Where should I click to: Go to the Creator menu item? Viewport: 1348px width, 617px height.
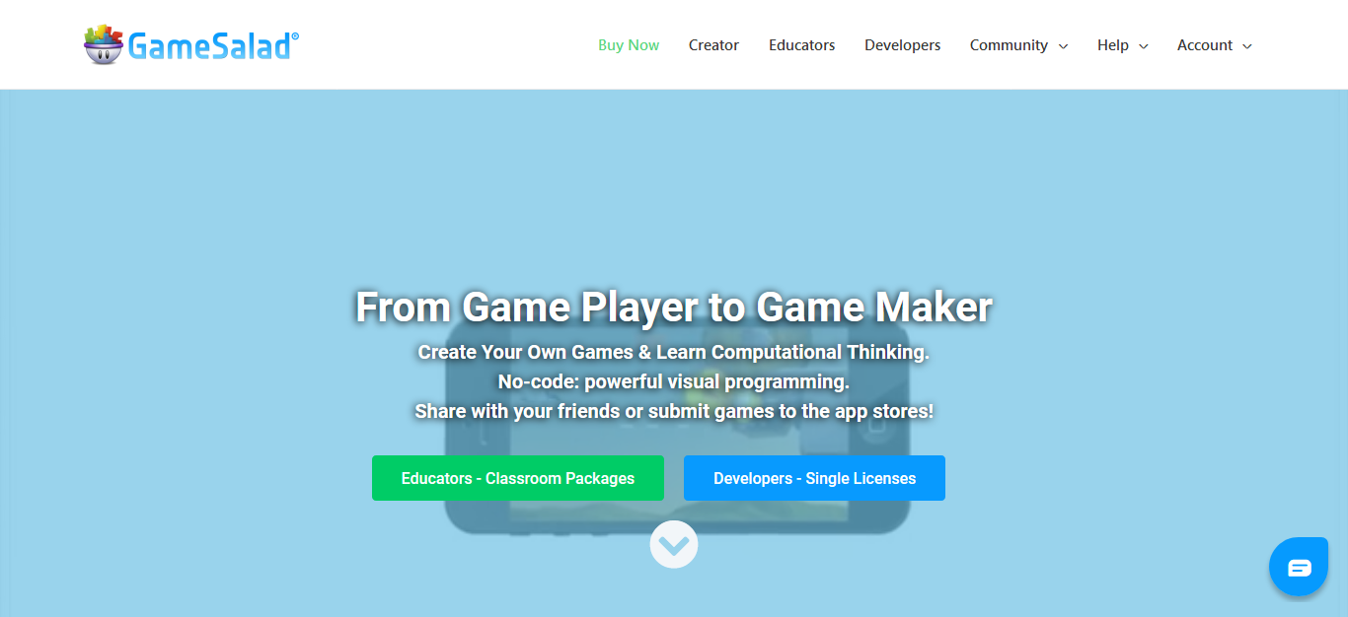tap(713, 45)
